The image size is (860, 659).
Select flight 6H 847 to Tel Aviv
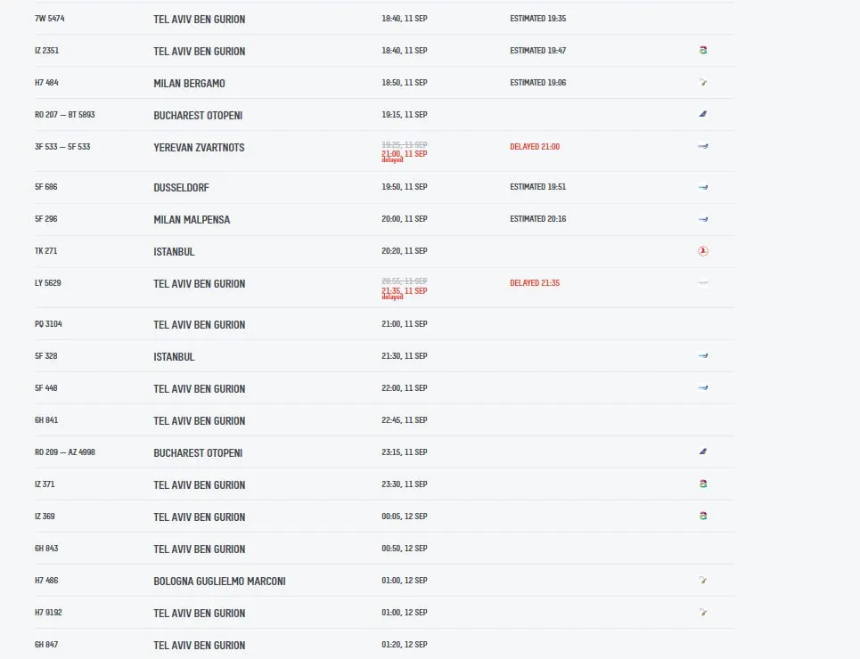coord(384,644)
